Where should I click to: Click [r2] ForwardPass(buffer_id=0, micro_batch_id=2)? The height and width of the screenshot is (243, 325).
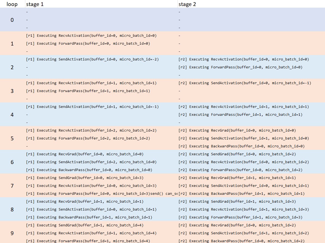coord(240,170)
